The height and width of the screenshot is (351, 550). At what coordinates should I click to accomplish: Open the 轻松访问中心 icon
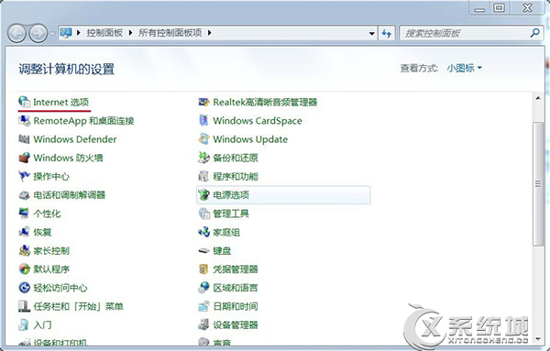tap(24, 288)
